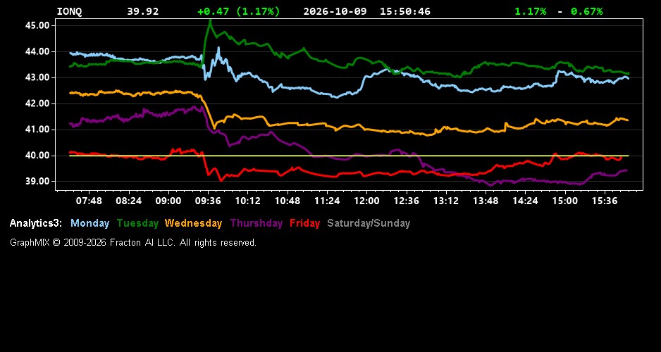This screenshot has width=661, height=352.
Task: Click the 39.92 last price value
Action: (143, 11)
